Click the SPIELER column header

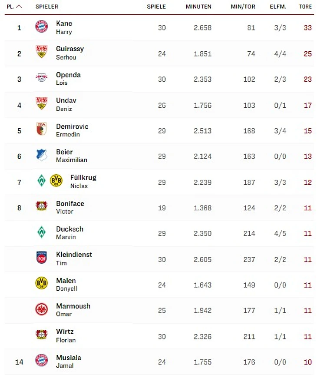pyautogui.click(x=47, y=7)
